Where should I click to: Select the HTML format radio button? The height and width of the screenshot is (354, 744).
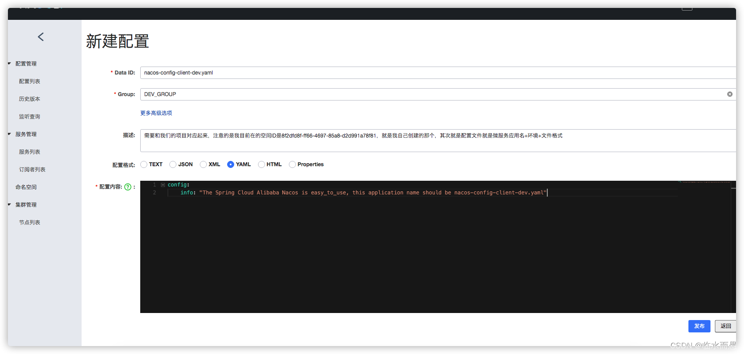click(x=262, y=164)
